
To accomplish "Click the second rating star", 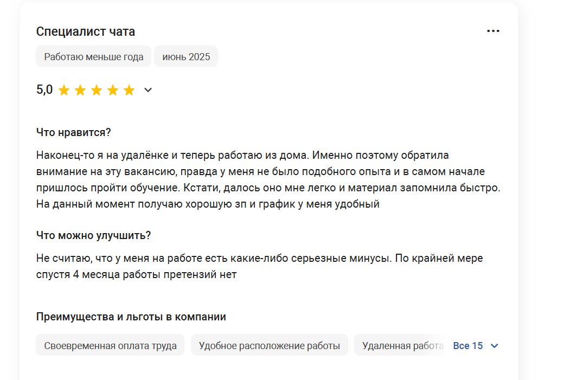I will (80, 90).
